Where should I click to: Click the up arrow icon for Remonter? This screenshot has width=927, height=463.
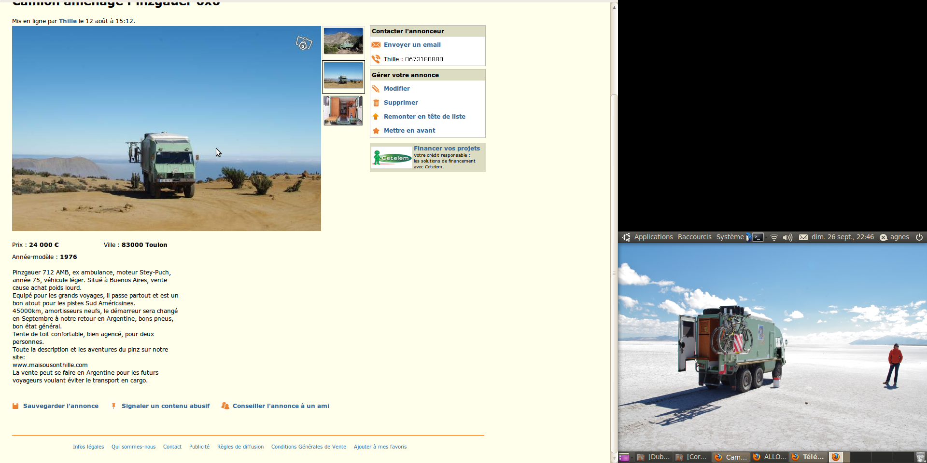(x=376, y=117)
